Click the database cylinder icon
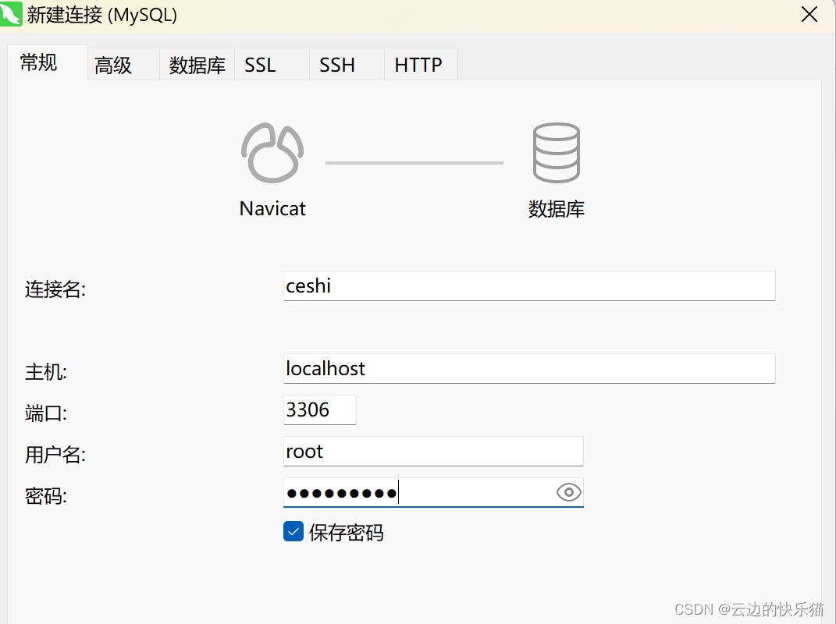The image size is (836, 624). 556,153
